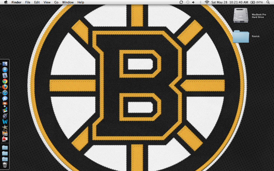
Task: Open Downloads folder stack in dock
Action: coord(5,159)
